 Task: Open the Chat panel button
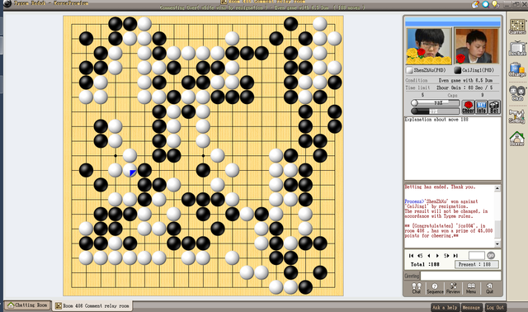(x=417, y=288)
